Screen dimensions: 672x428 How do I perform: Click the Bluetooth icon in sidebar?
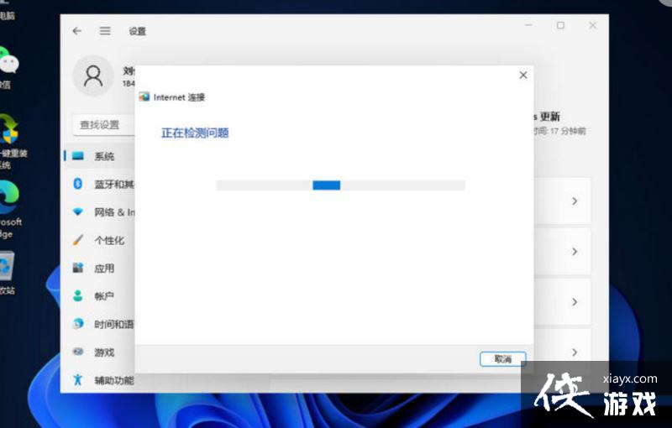click(x=78, y=184)
